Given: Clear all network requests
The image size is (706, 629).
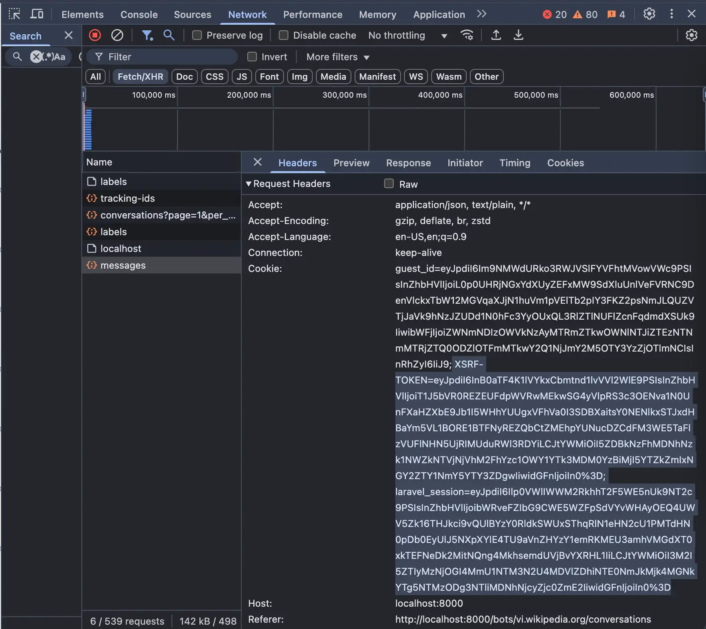Looking at the screenshot, I should click(116, 35).
